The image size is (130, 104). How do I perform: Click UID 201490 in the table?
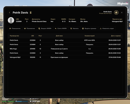pos(32,49)
